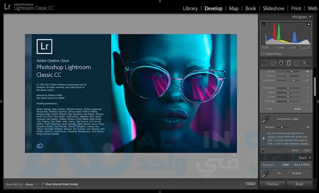The width and height of the screenshot is (319, 193).
Task: Open the Range Mask Color dropdown
Action: click(297, 119)
